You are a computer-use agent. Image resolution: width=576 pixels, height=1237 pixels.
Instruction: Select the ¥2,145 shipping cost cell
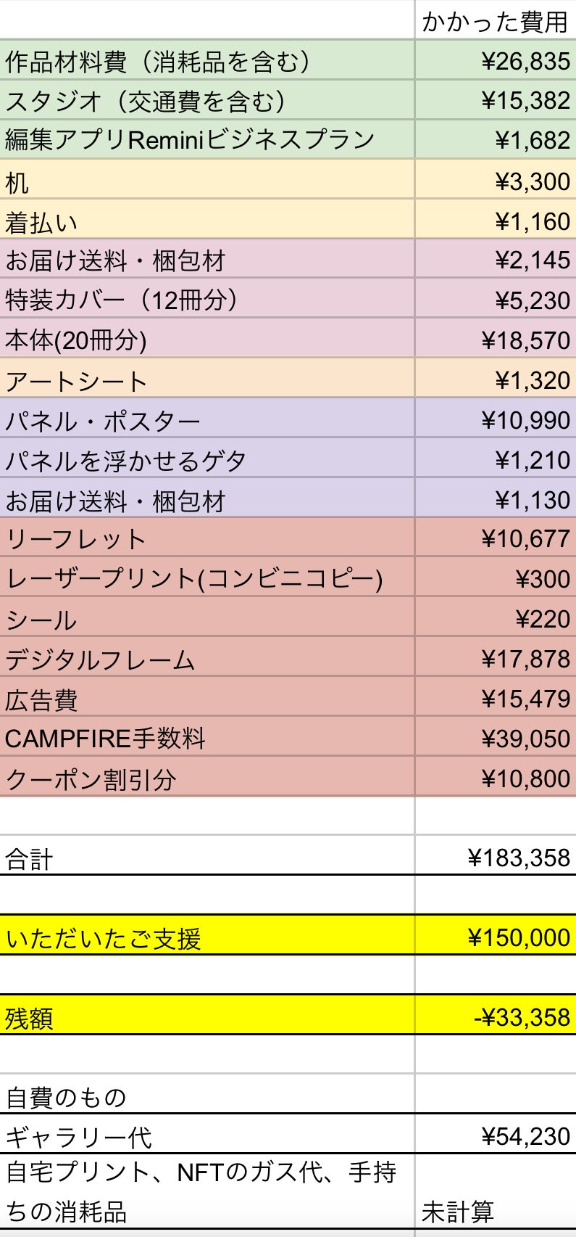point(496,260)
